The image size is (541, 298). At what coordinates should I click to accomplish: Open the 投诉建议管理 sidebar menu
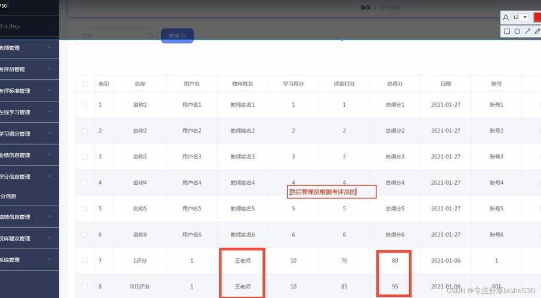tap(29, 238)
